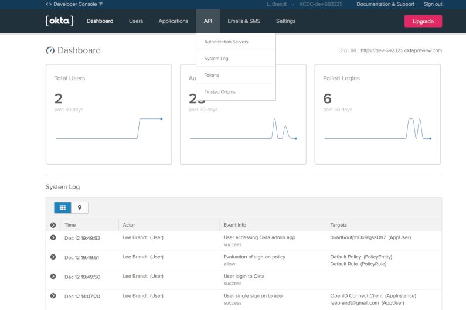Click Default Rule (PolicyRule) target
Screen dimensions: 466x310
(358, 264)
